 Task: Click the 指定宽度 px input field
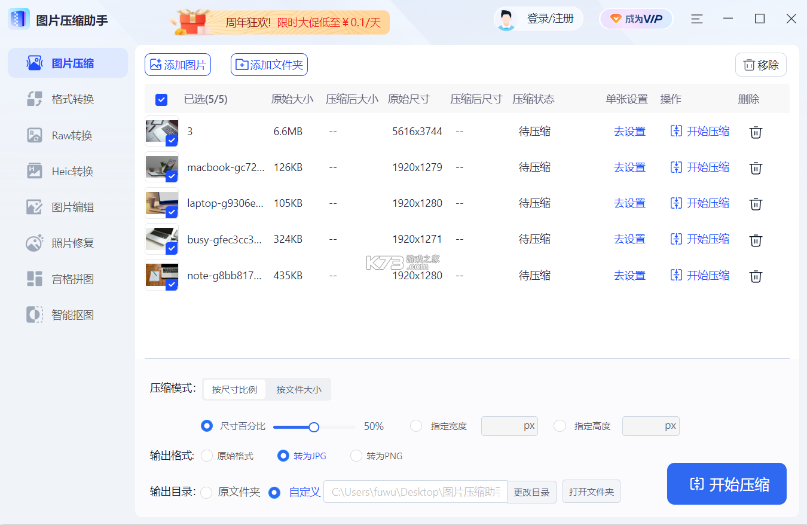(509, 426)
